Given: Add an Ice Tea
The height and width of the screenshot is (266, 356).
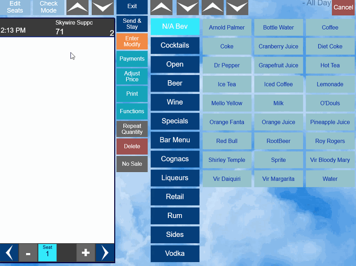Looking at the screenshot, I should 227,84.
